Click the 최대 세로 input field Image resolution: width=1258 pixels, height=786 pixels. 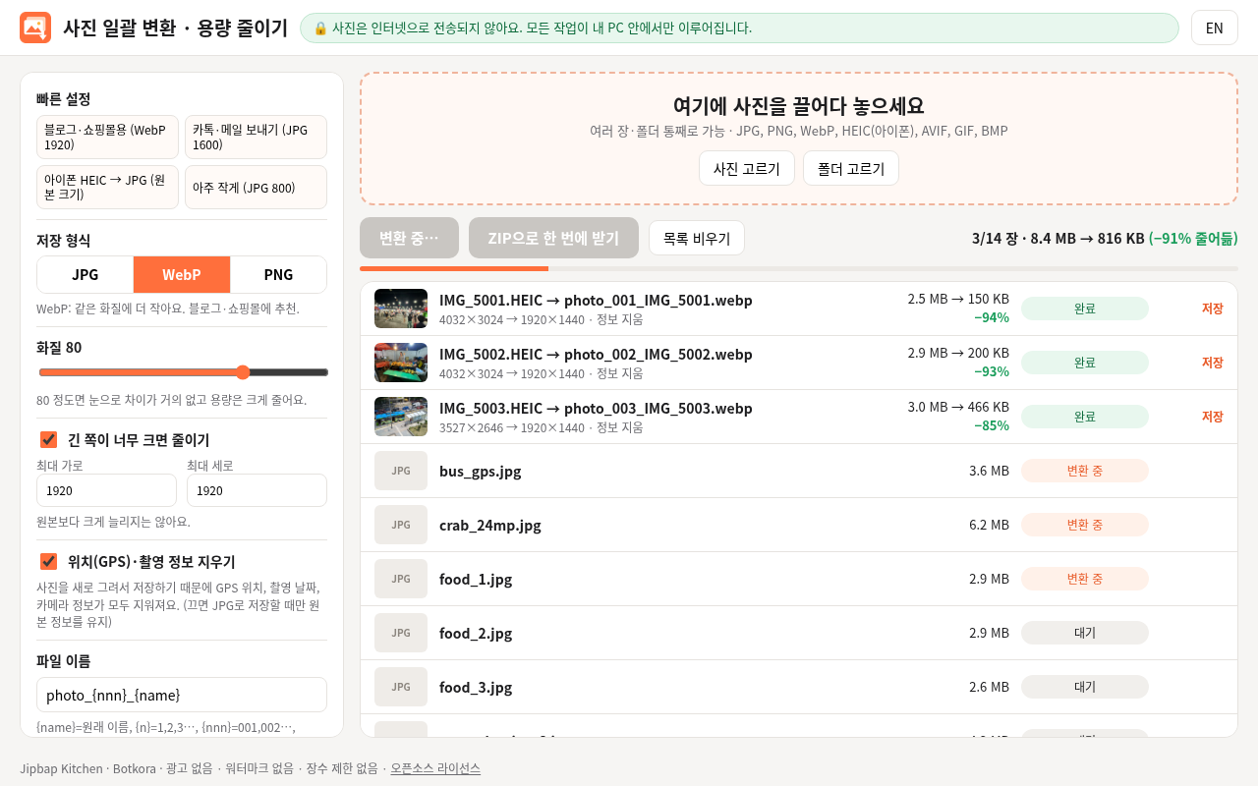point(257,490)
